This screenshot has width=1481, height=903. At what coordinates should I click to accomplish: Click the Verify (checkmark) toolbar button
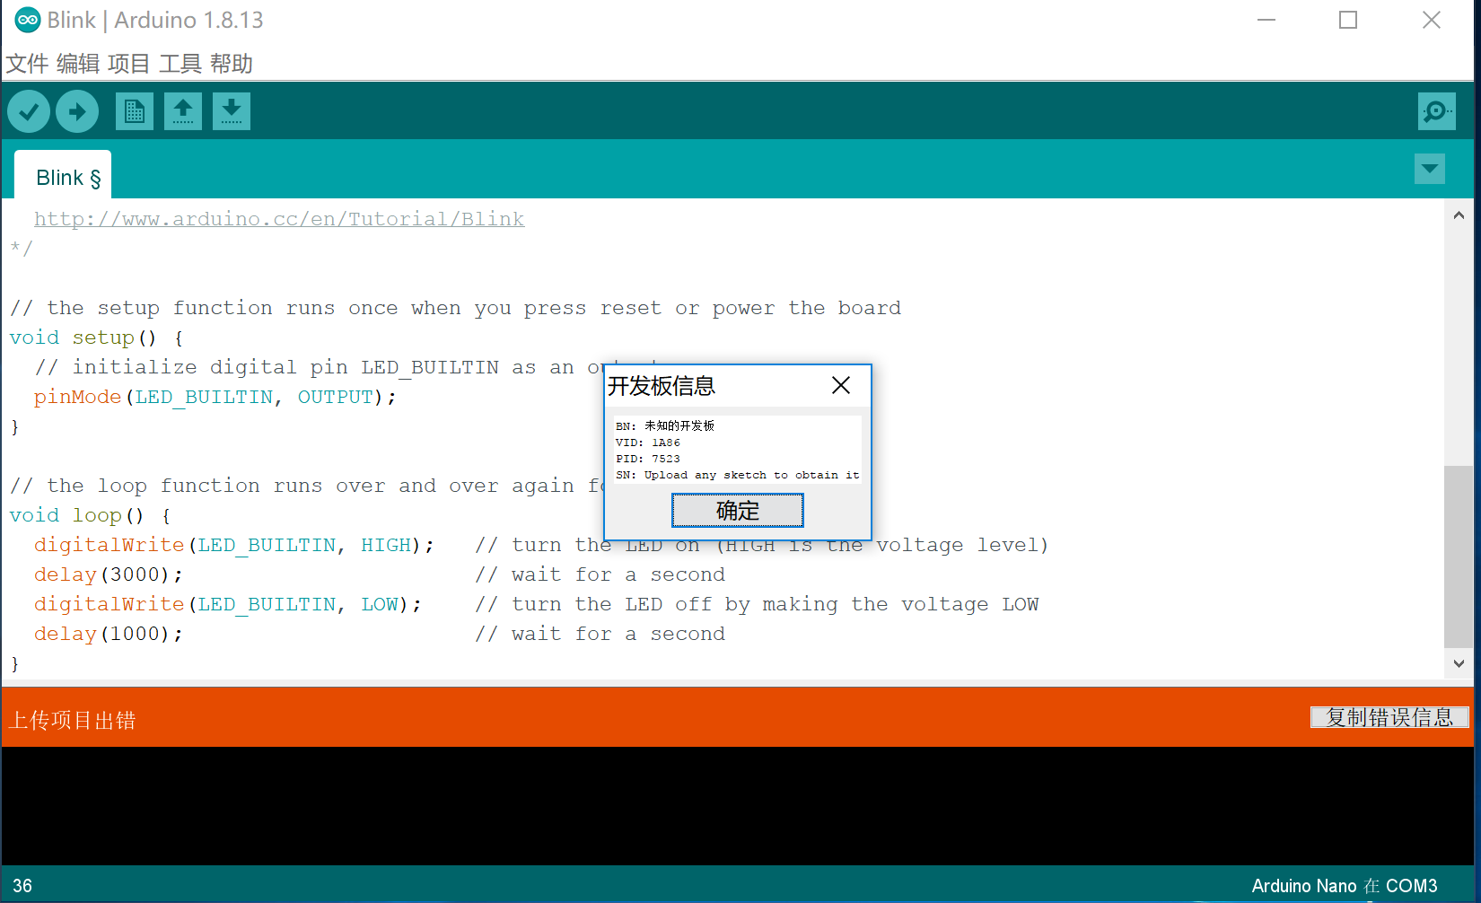pos(29,111)
